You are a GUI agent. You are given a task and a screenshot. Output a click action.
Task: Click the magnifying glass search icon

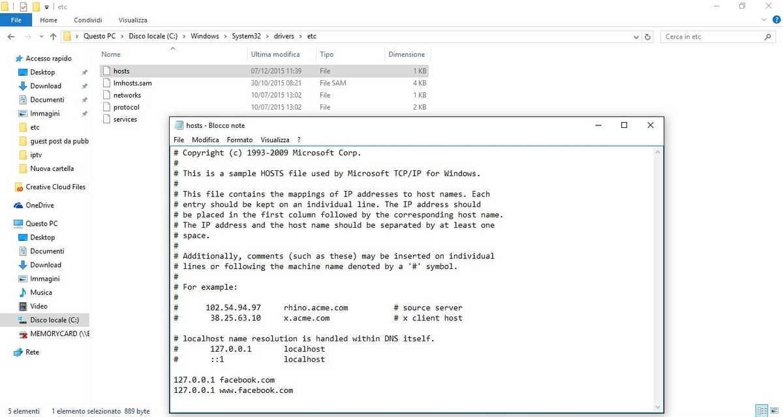pos(768,37)
